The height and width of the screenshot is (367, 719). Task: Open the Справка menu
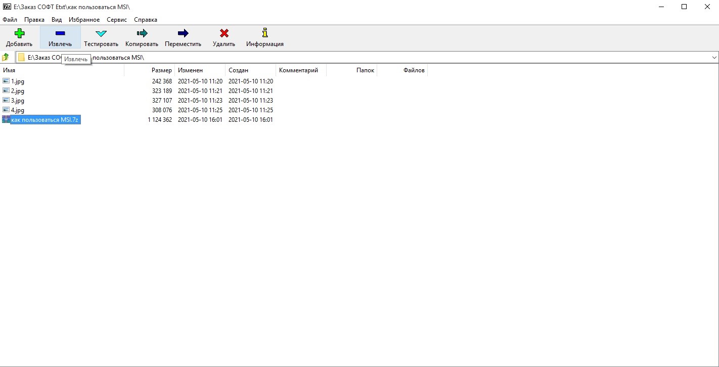pyautogui.click(x=146, y=20)
